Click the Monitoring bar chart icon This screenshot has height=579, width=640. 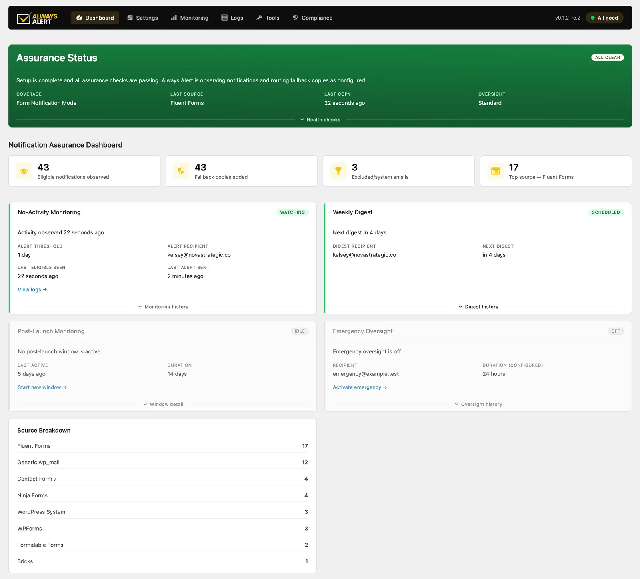(x=174, y=18)
